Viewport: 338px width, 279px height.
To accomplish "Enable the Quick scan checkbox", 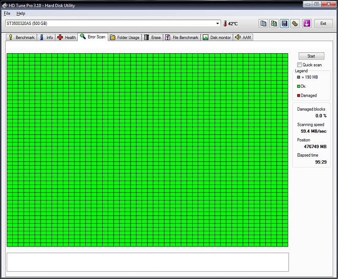I will click(x=299, y=65).
